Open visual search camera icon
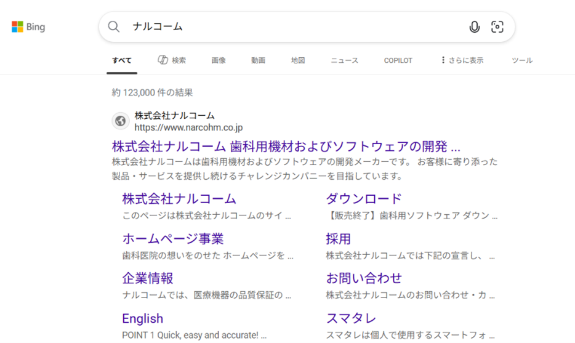The height and width of the screenshot is (343, 575). (x=497, y=26)
